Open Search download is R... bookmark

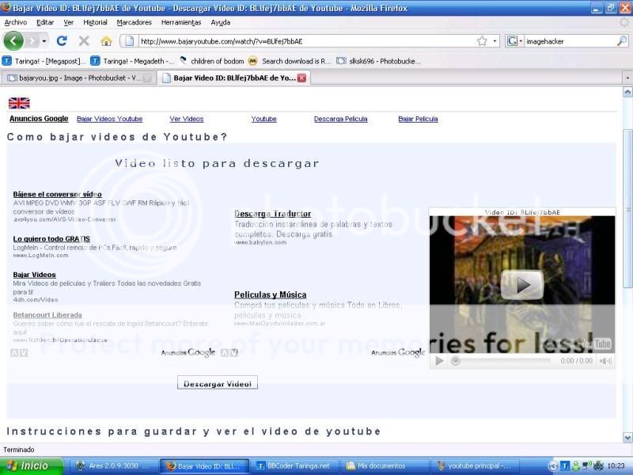pyautogui.click(x=290, y=61)
